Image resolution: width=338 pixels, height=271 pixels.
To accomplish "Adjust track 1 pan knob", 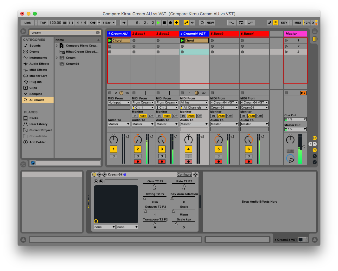I will coord(114,139).
